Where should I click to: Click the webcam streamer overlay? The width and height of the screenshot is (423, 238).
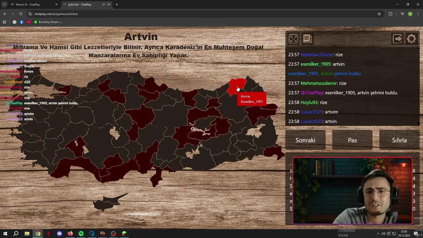click(352, 191)
